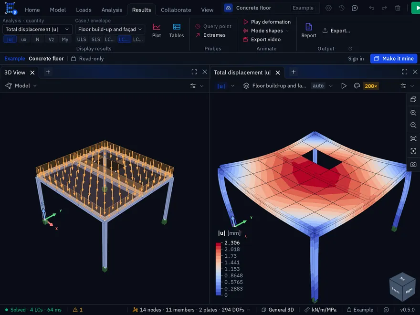Fit the model to the view
Screen dimensions: 420x315
click(413, 138)
